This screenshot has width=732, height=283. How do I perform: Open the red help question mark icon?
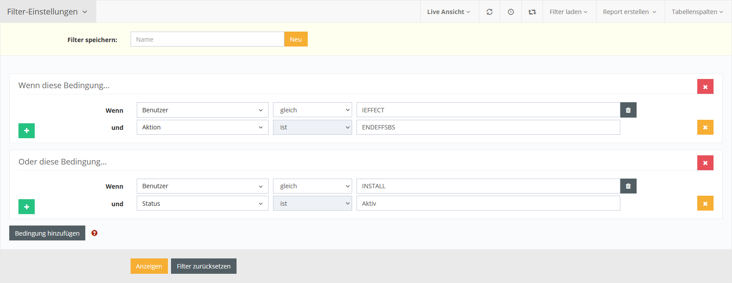[x=95, y=233]
